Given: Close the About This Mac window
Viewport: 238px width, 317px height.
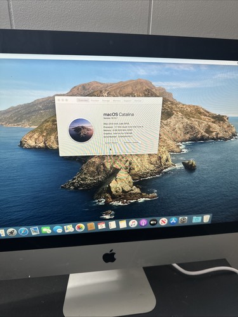Looking at the screenshot, I should point(59,100).
